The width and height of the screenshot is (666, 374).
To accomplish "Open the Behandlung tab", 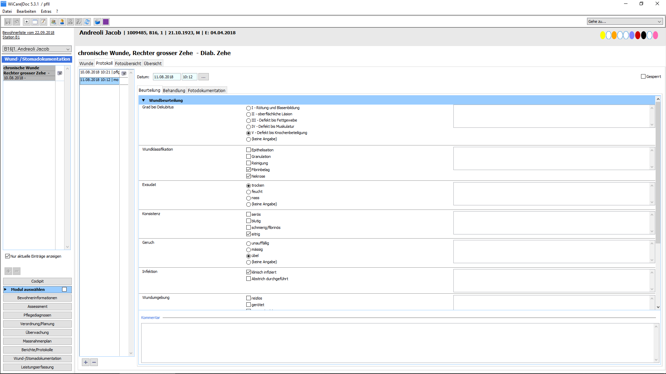I will click(x=174, y=90).
